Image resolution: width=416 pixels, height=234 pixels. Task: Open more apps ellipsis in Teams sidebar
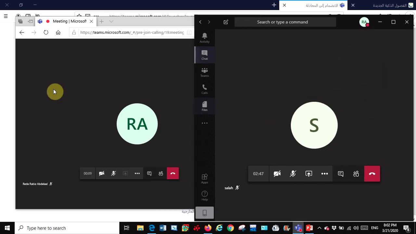[204, 123]
